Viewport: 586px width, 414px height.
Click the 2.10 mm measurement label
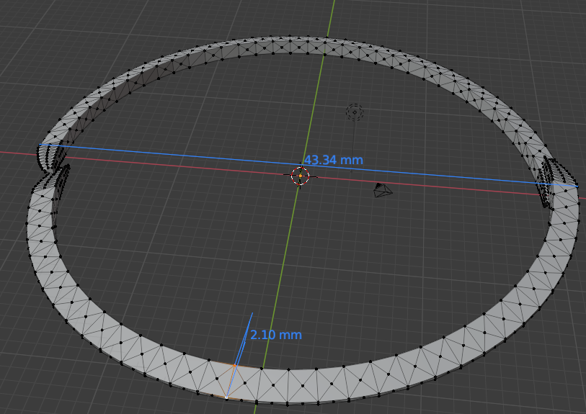276,335
